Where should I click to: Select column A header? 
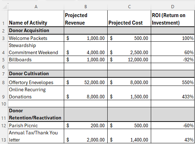36,7
